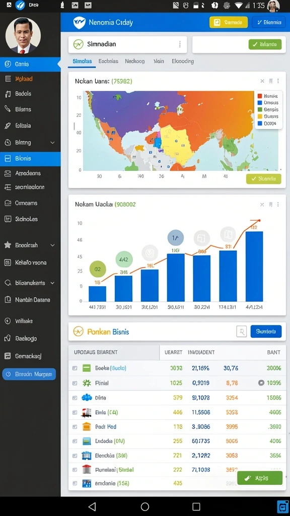
Task: Tap the Android back navigation icon
Action: (93, 506)
